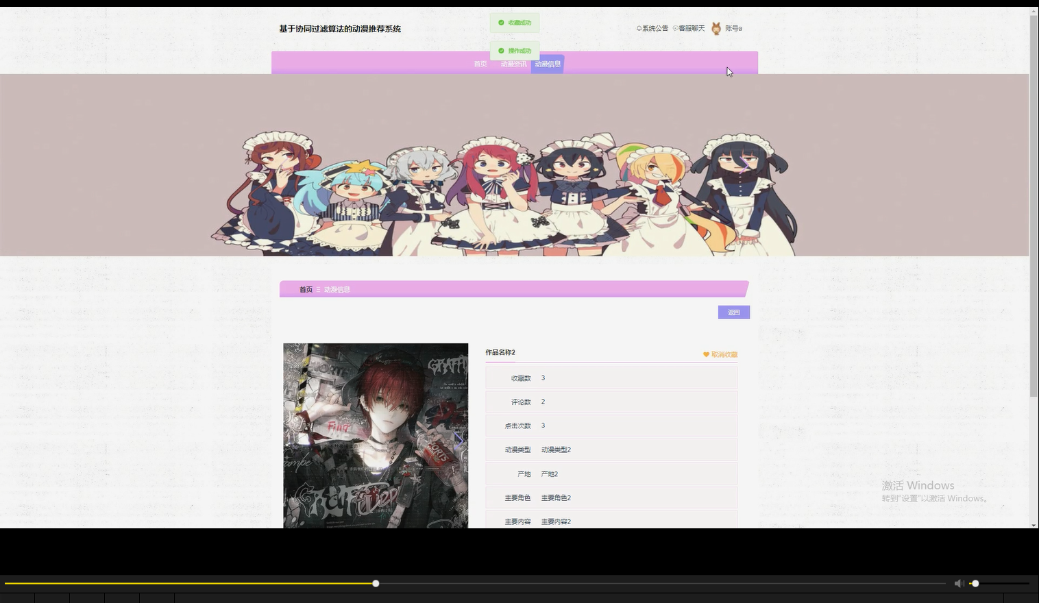The image size is (1039, 603).
Task: Click the green check icon on 收藏成功 toast
Action: tap(501, 23)
